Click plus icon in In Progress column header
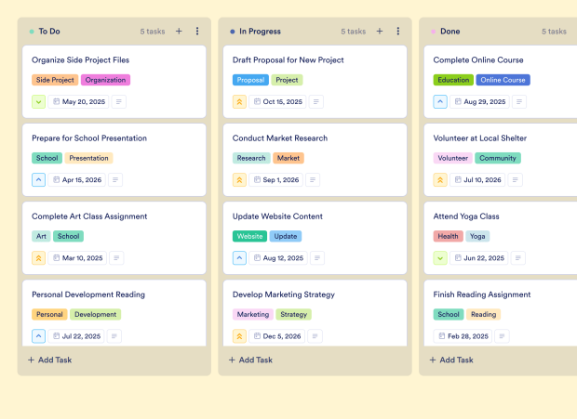Viewport: 577px width, 419px height. pos(380,31)
